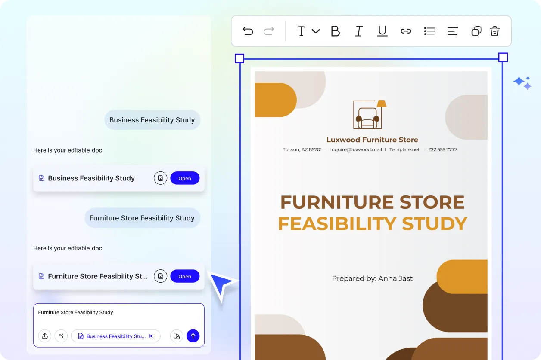The image size is (541, 360).
Task: Click the AI sparkle icon beside document
Action: (x=522, y=82)
